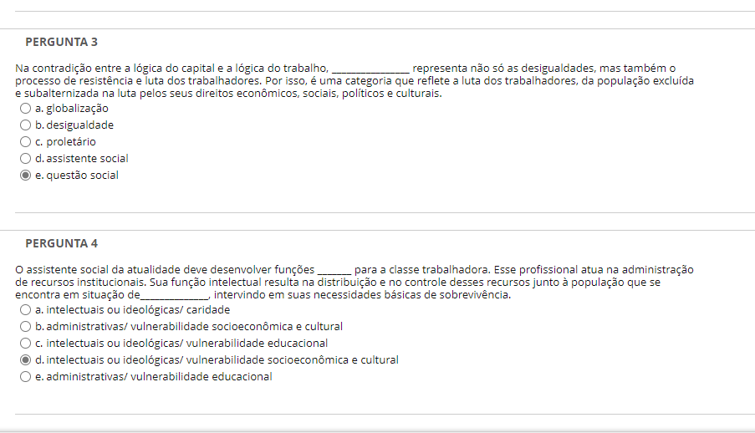Click the label text 'proletário'

[x=71, y=142]
